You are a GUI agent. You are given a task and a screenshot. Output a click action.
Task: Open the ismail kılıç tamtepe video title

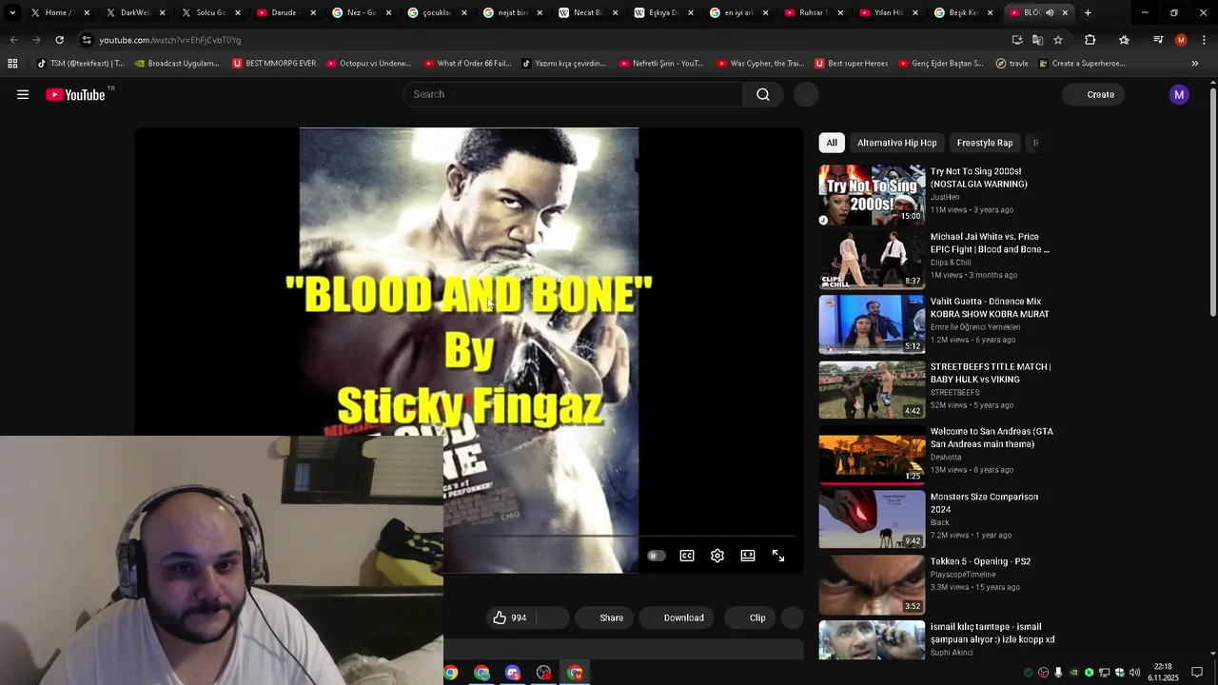[x=992, y=633]
